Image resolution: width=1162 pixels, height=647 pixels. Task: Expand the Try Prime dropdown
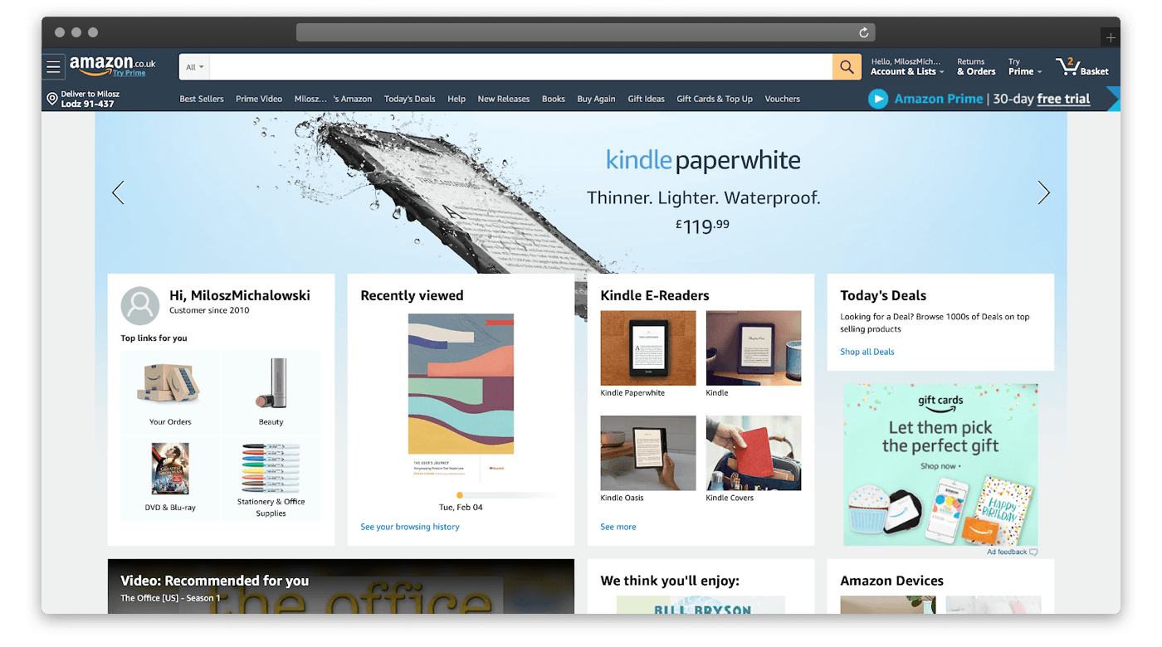point(1025,66)
